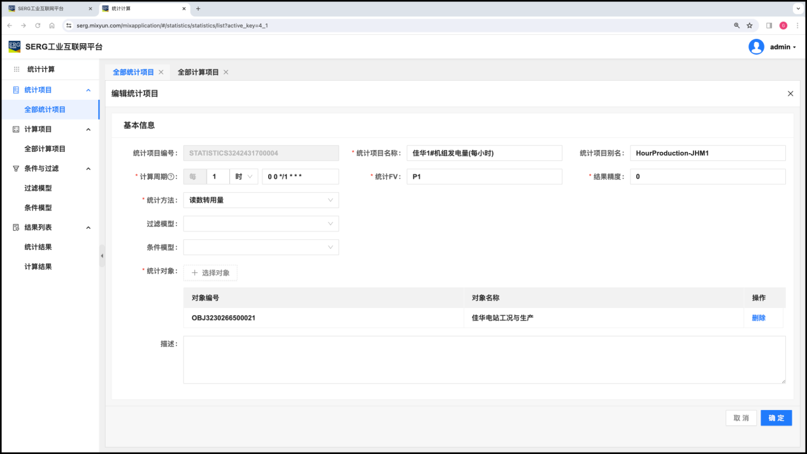807x454 pixels.
Task: Click into the 描述 text area
Action: [484, 360]
